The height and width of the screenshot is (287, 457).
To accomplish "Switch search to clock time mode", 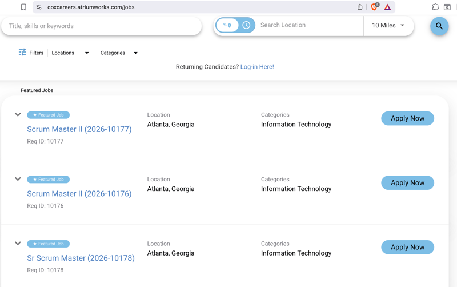I will click(246, 25).
